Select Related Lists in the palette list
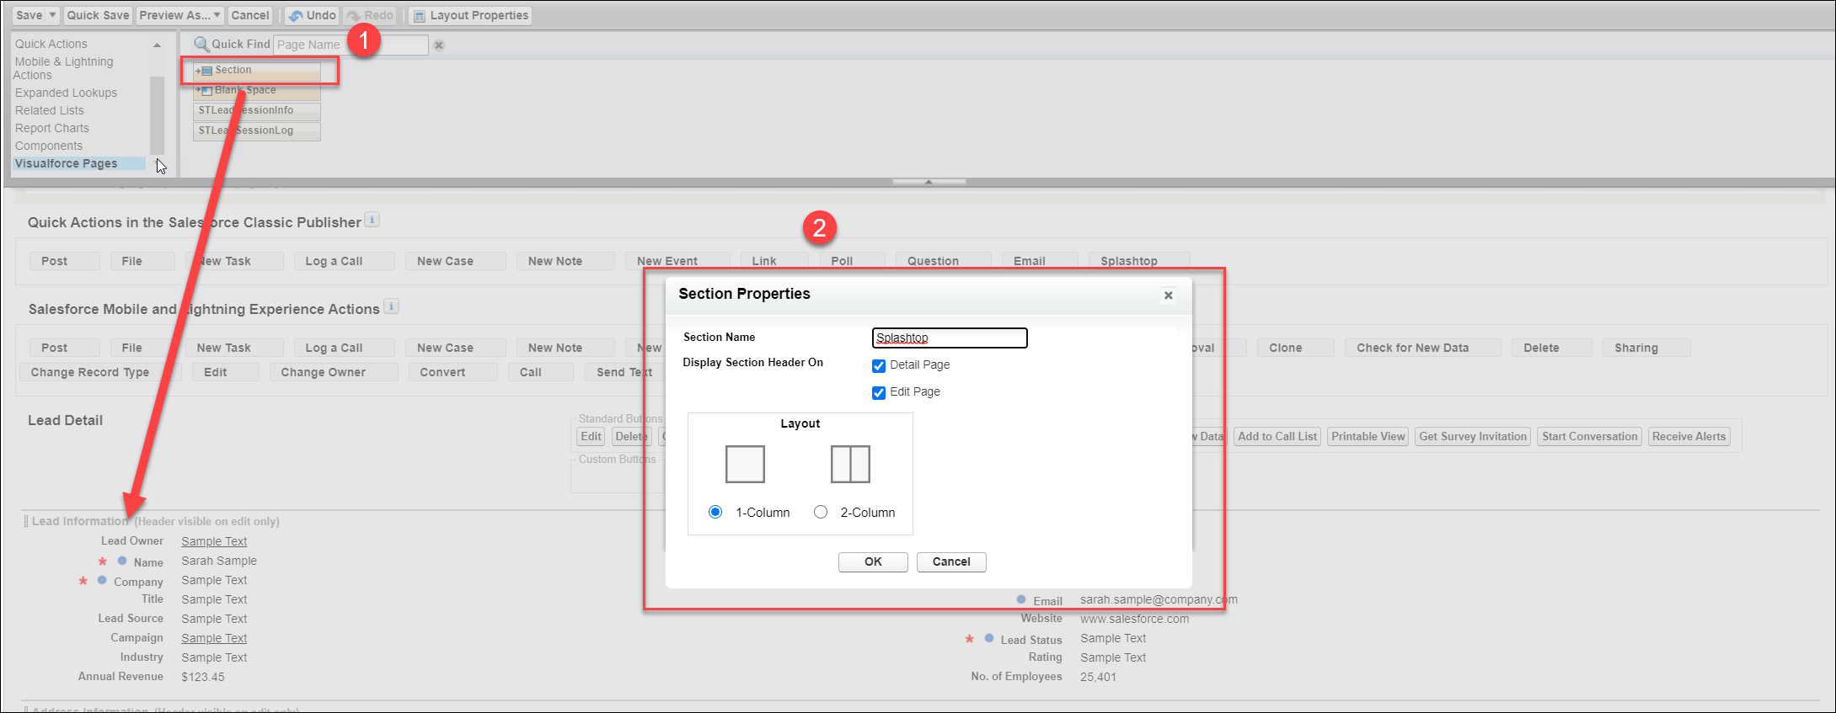 tap(50, 110)
